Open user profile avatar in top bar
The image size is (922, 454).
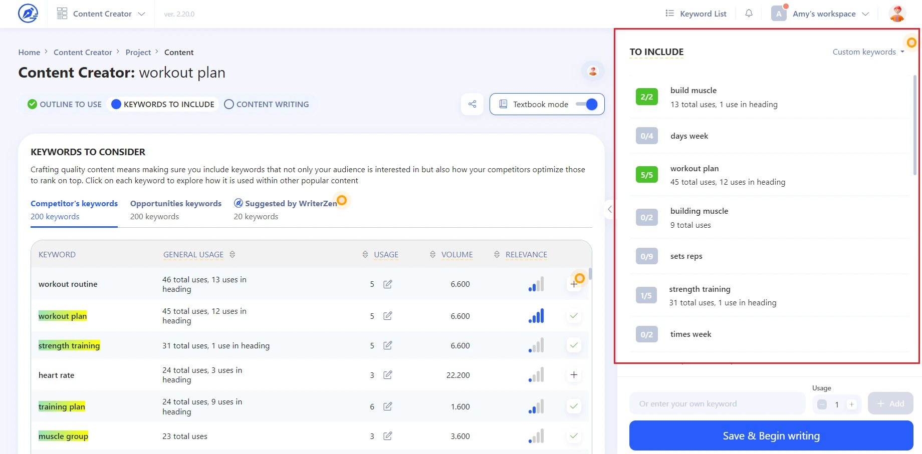pyautogui.click(x=897, y=14)
